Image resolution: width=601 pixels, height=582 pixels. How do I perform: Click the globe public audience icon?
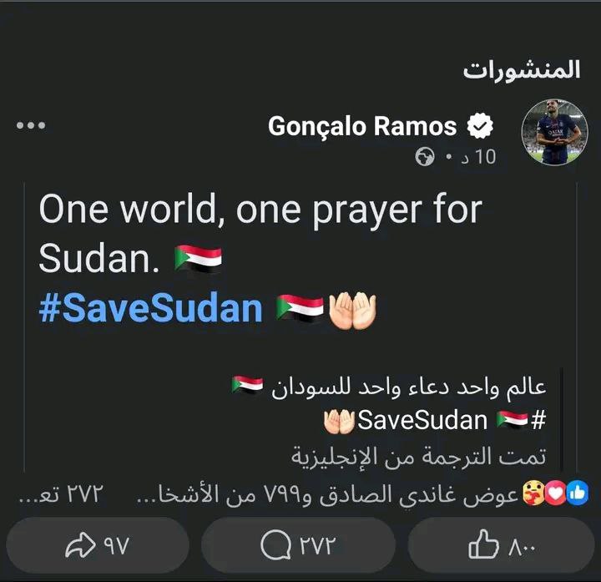pos(425,157)
